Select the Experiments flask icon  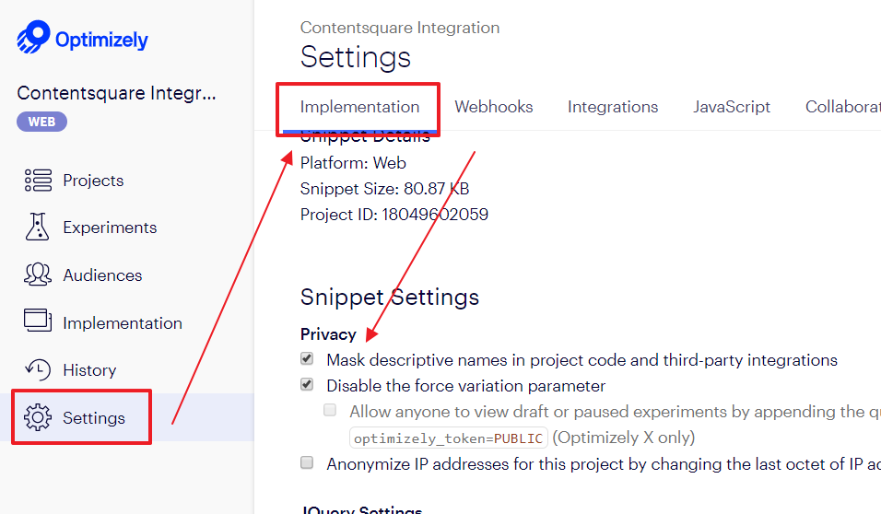pyautogui.click(x=37, y=227)
